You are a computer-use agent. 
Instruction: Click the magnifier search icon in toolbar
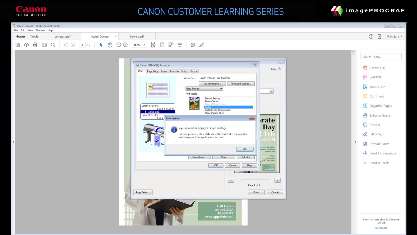point(53,45)
